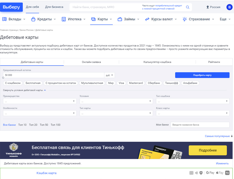Screen dimensions: 234x179
Task: Toggle the Альфабанк filter chip
Action: (190, 83)
